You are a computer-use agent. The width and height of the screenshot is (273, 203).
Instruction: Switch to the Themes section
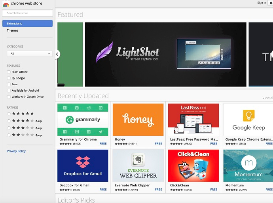pyautogui.click(x=12, y=30)
